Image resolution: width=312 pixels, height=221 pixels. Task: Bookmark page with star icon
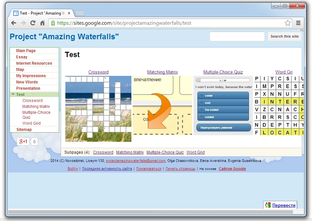click(288, 23)
